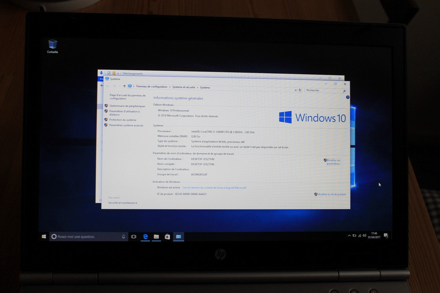Select the Système breadcrumb
Viewport: 440px width, 293px height.
point(205,88)
